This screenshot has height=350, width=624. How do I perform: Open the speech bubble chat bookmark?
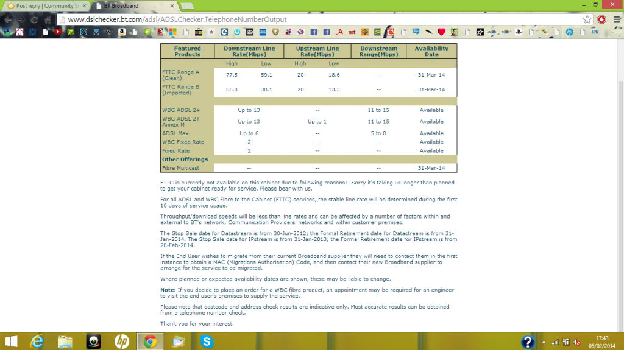(416, 32)
